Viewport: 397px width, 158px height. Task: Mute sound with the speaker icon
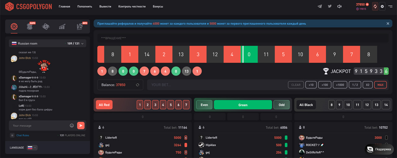point(340,6)
